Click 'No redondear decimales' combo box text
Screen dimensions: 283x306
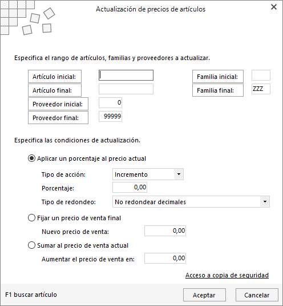(x=150, y=202)
